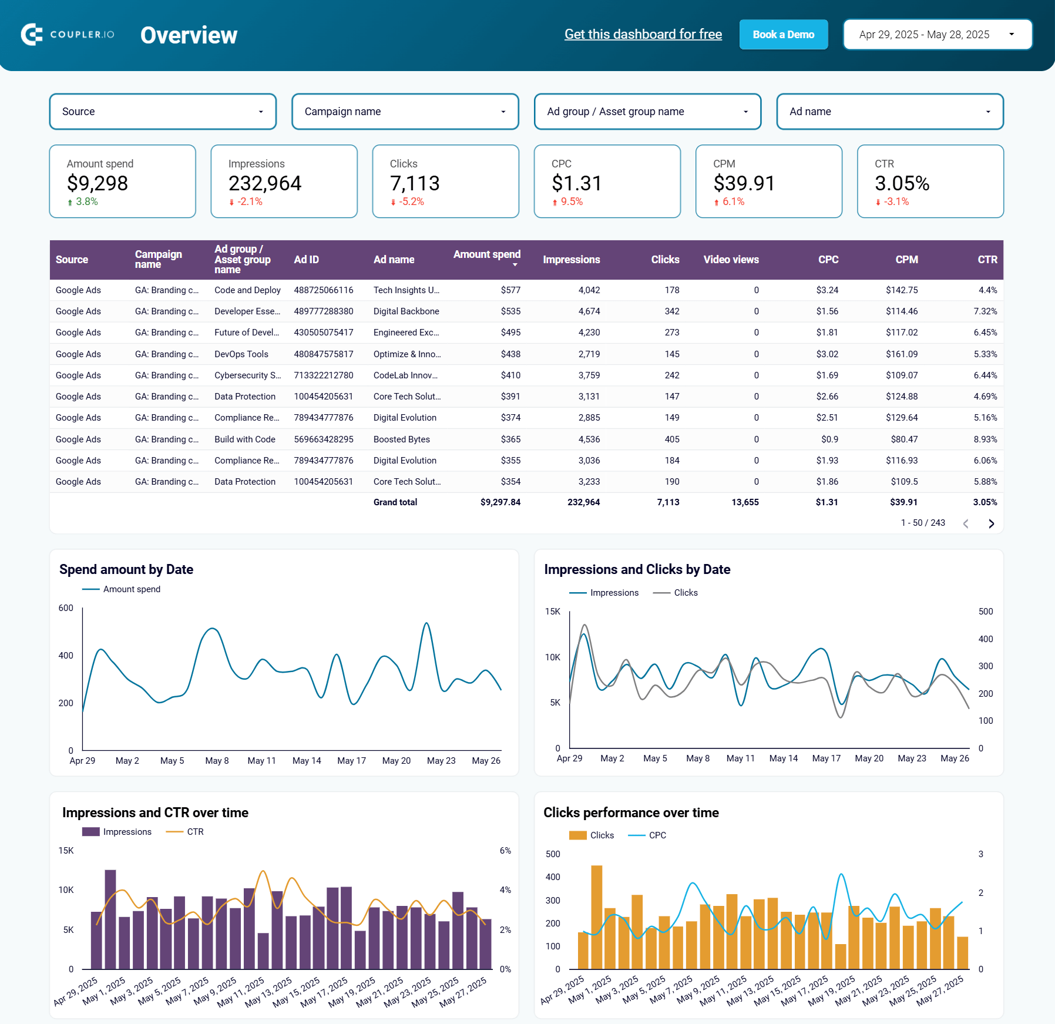Open the Campaign name filter dropdown
This screenshot has width=1055, height=1024.
click(x=405, y=111)
